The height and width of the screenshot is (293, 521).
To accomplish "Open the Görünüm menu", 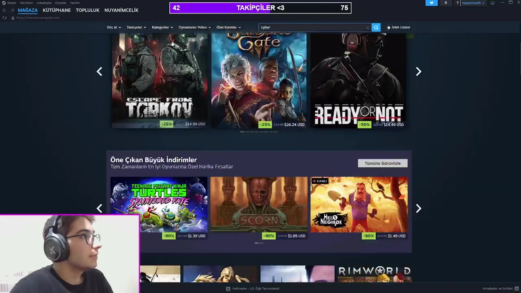I will point(26,3).
